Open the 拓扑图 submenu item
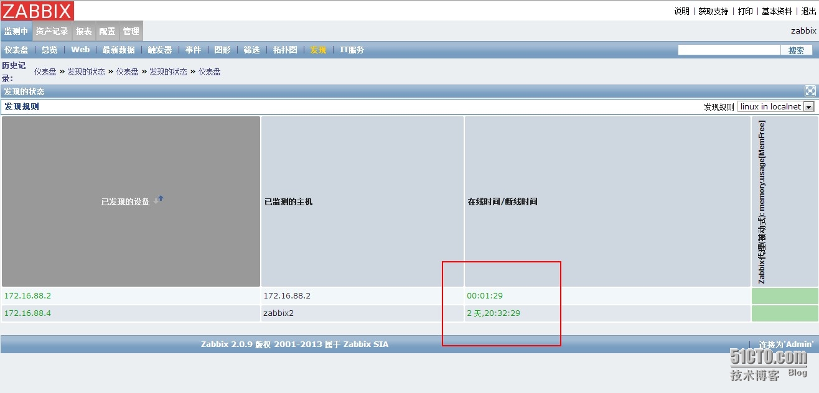 (285, 50)
